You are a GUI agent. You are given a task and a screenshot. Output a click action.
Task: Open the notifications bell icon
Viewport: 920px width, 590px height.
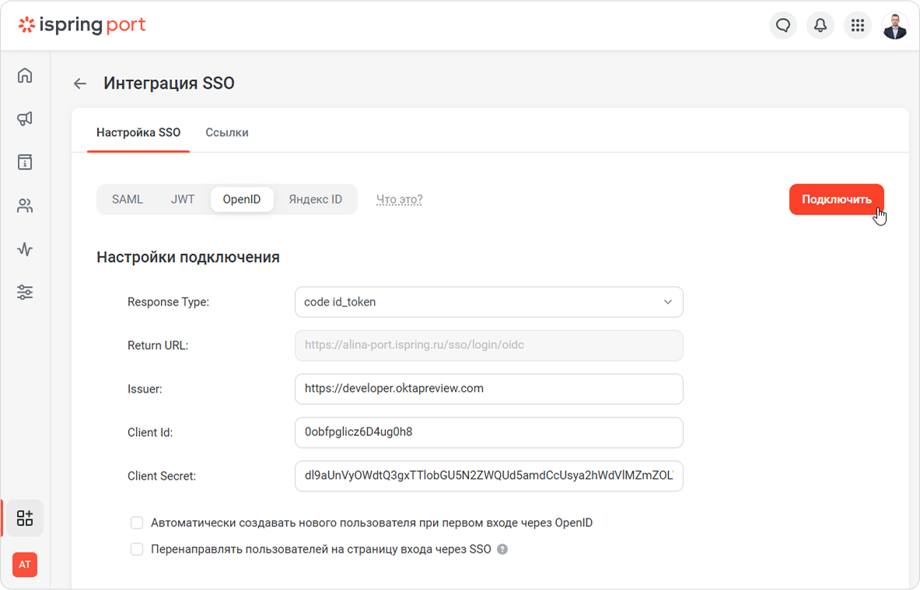point(820,25)
